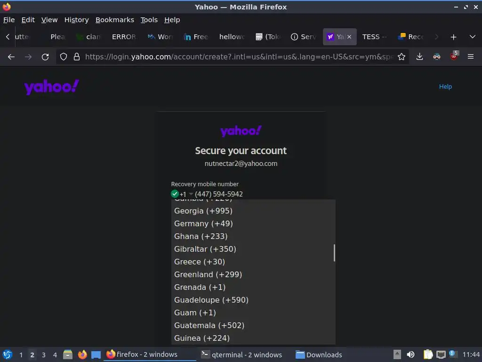Open the taskbar application launcher menu
The width and height of the screenshot is (482, 362).
[x=8, y=354]
